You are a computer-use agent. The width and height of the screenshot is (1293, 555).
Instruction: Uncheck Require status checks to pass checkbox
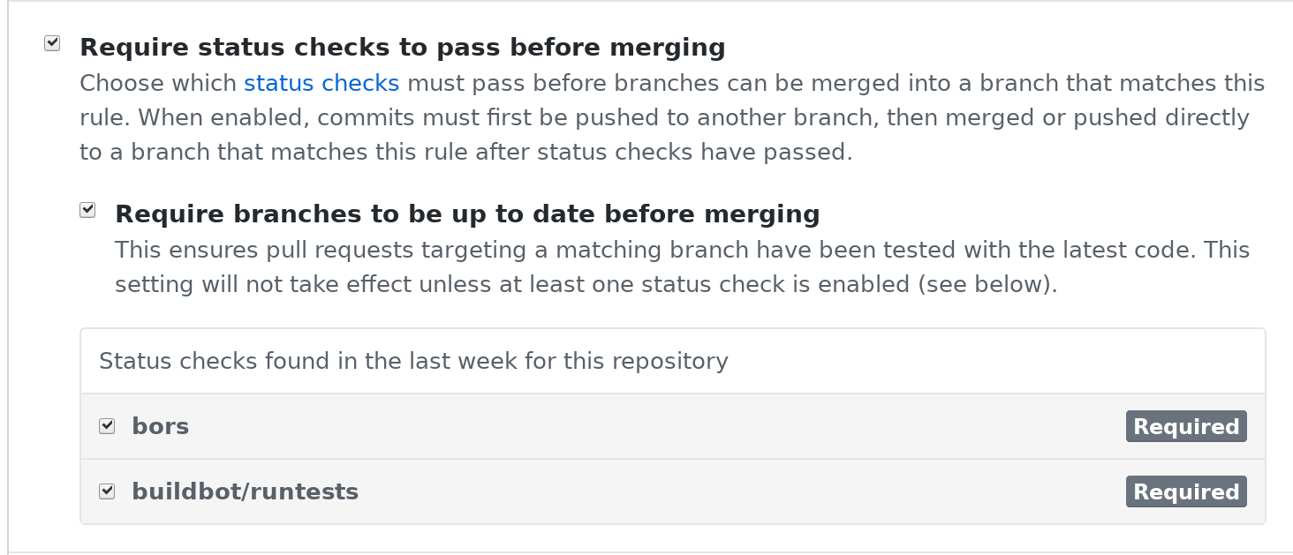52,43
